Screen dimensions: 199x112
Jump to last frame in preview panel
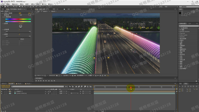46,81
